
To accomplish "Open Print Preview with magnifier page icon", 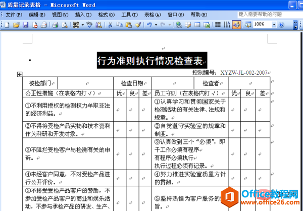I will [x=65, y=25].
